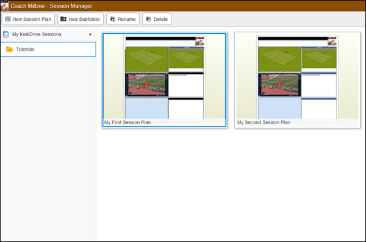
Task: Click the Rename button
Action: tap(123, 19)
